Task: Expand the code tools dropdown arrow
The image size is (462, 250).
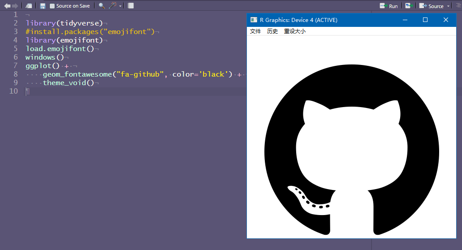Action: click(x=120, y=6)
